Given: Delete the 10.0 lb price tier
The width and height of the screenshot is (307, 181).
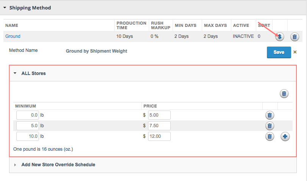Looking at the screenshot, I should [x=270, y=136].
